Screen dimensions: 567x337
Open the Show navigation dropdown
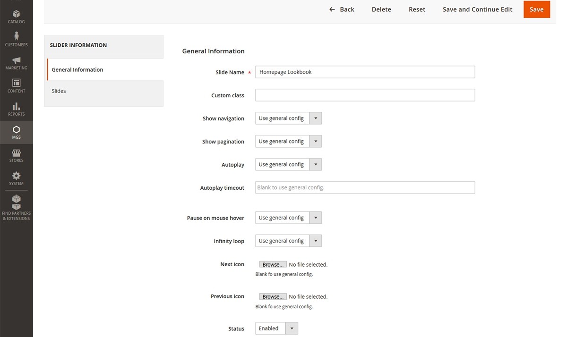tap(288, 118)
